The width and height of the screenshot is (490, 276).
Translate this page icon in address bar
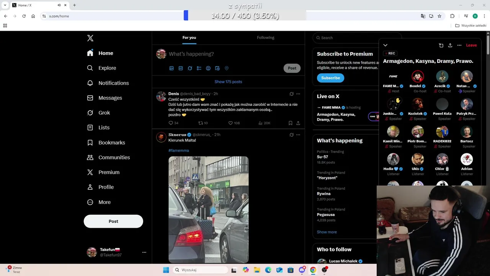tap(423, 16)
